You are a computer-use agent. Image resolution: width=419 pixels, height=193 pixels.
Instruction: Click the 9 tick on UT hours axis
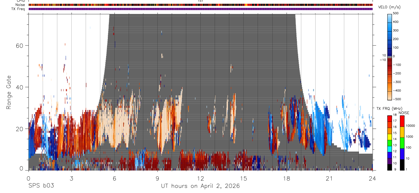[157, 178]
